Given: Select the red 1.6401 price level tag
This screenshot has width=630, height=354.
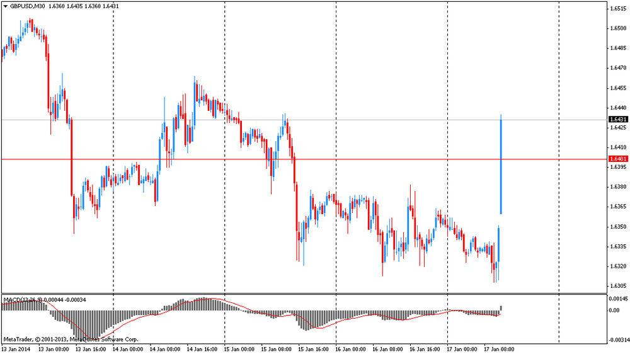Looking at the screenshot, I should [x=617, y=159].
